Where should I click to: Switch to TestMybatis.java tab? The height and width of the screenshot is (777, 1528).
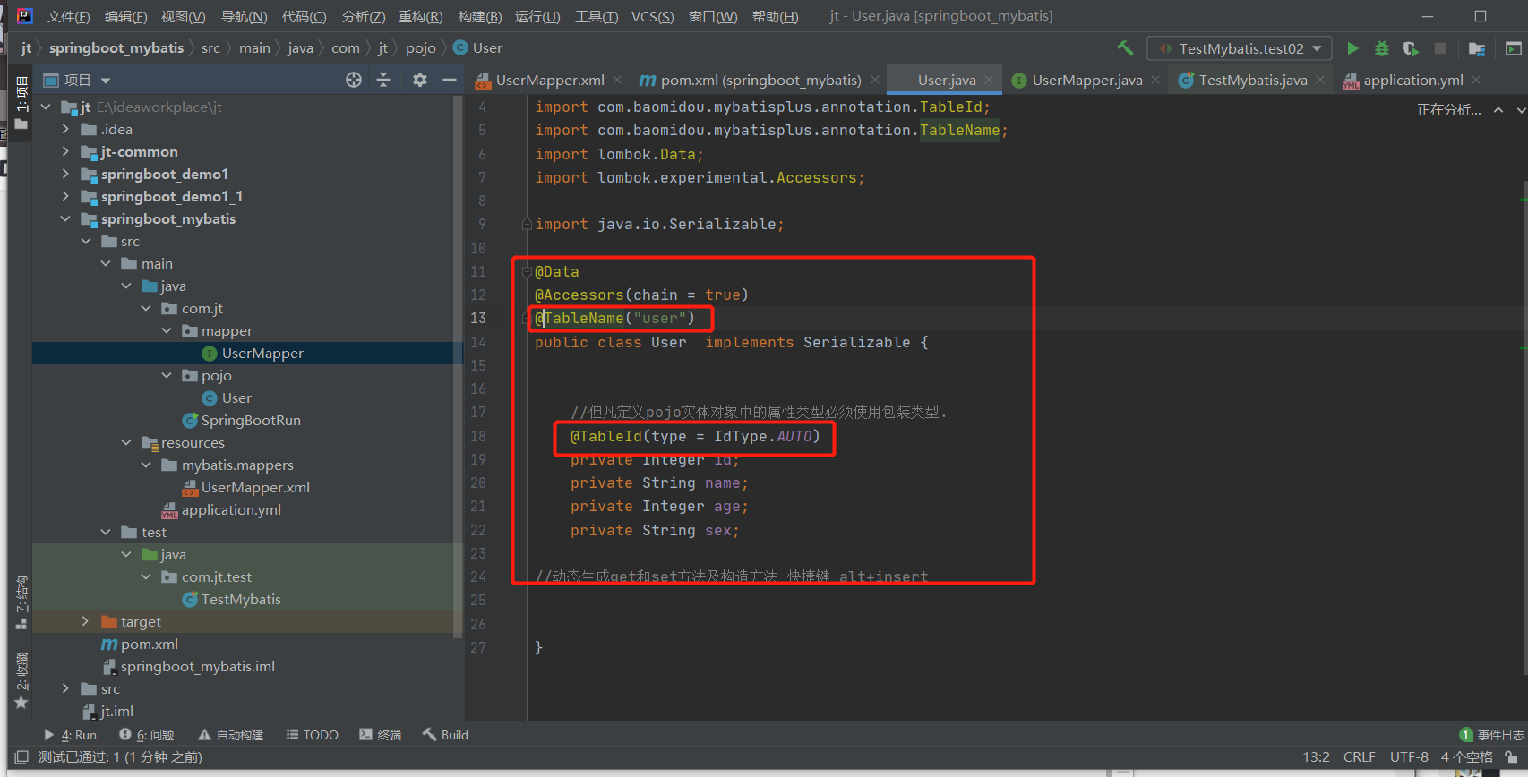[1252, 80]
